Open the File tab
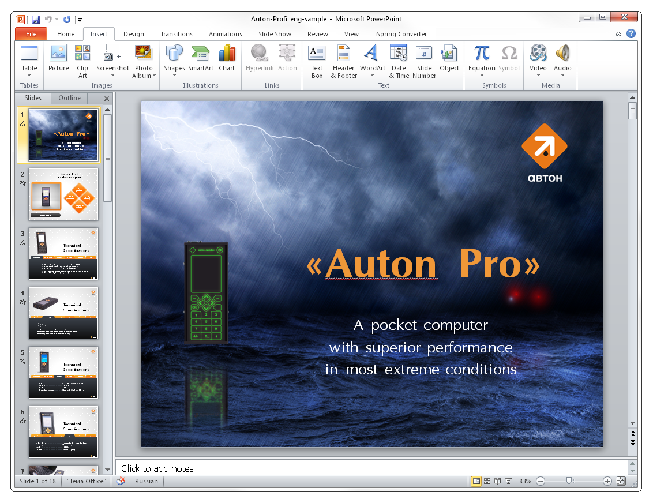The height and width of the screenshot is (503, 653). [x=31, y=34]
